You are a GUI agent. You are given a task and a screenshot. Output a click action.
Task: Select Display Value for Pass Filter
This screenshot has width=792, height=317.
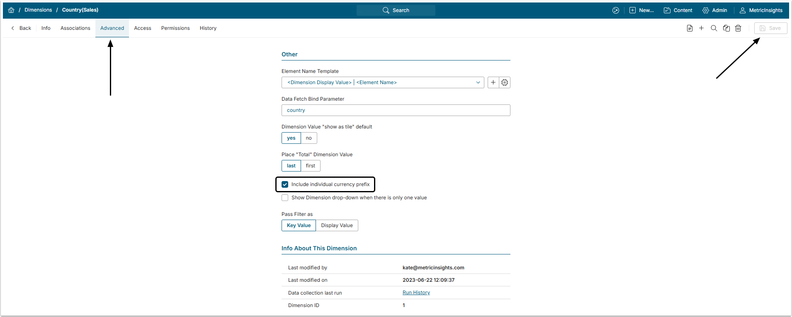[x=337, y=225]
